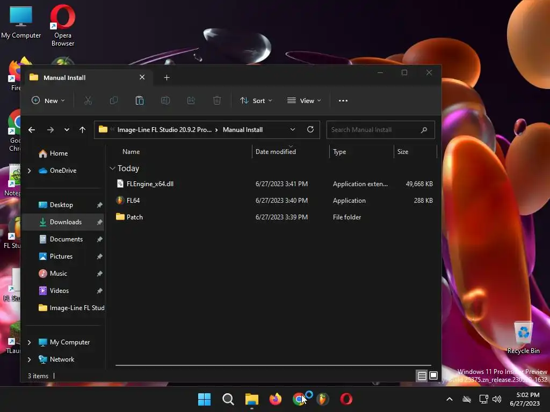Add a new Explorer tab
The width and height of the screenshot is (550, 412).
[x=167, y=77]
